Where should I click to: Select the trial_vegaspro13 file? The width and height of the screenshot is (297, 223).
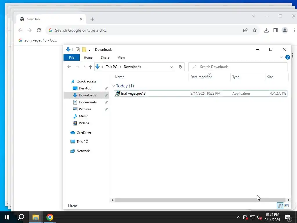[201, 93]
